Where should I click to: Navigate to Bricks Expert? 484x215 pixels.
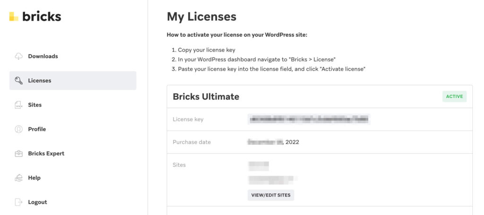coord(46,154)
